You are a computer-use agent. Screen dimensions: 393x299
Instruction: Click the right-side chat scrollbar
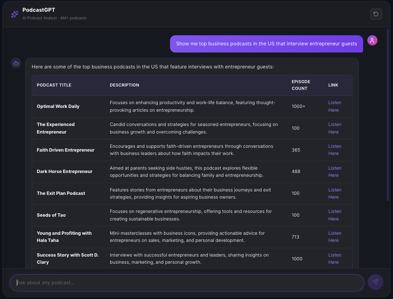click(388, 126)
